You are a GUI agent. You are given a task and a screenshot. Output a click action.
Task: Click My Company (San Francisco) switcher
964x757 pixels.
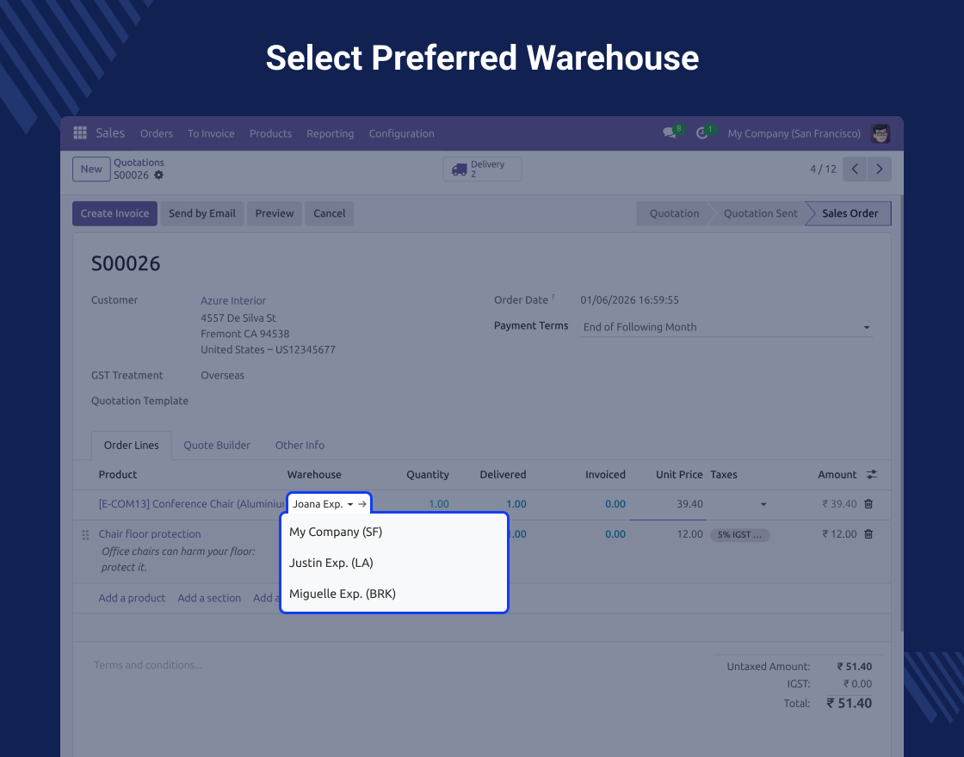[x=794, y=133]
